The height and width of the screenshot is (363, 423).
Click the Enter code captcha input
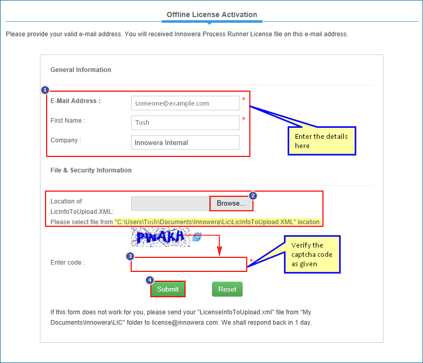(189, 265)
